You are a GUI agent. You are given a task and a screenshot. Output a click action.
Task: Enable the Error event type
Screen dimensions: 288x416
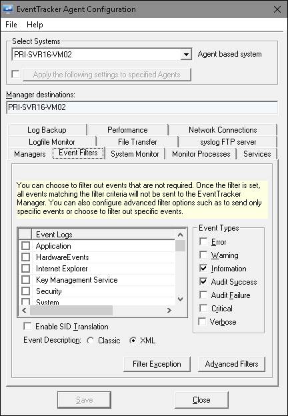tap(203, 242)
